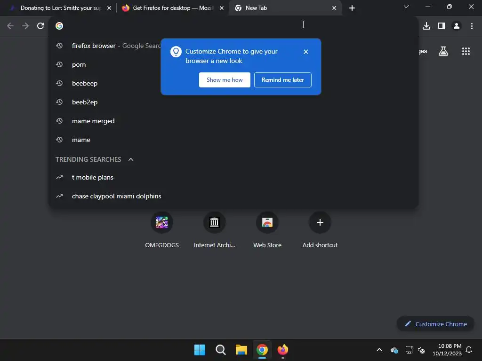
Task: Close the New Tab tab
Action: pos(334,8)
